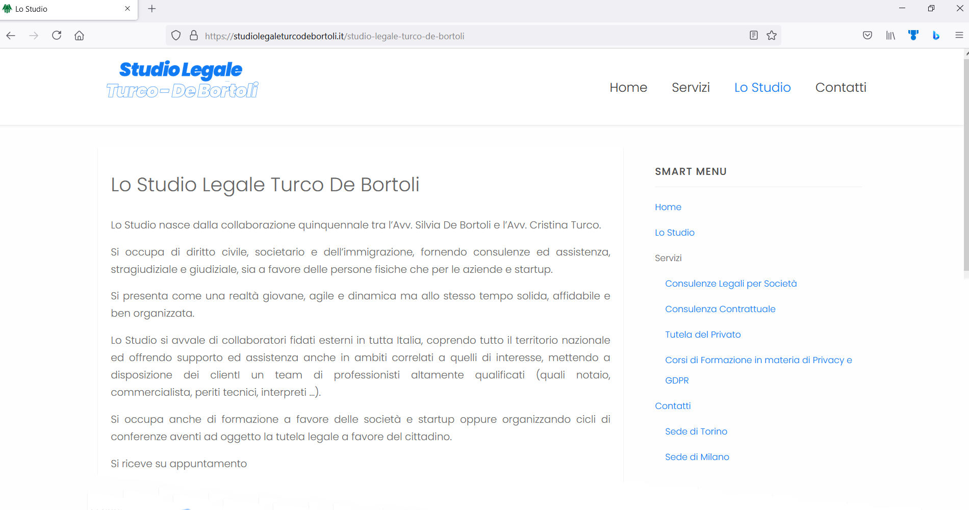Viewport: 969px width, 510px height.
Task: Click the Studio Legale Turco-De Bortoli logo
Action: [x=182, y=80]
